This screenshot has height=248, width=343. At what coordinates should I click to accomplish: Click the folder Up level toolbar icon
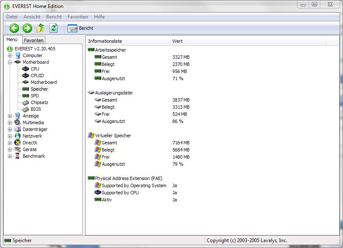(40, 28)
